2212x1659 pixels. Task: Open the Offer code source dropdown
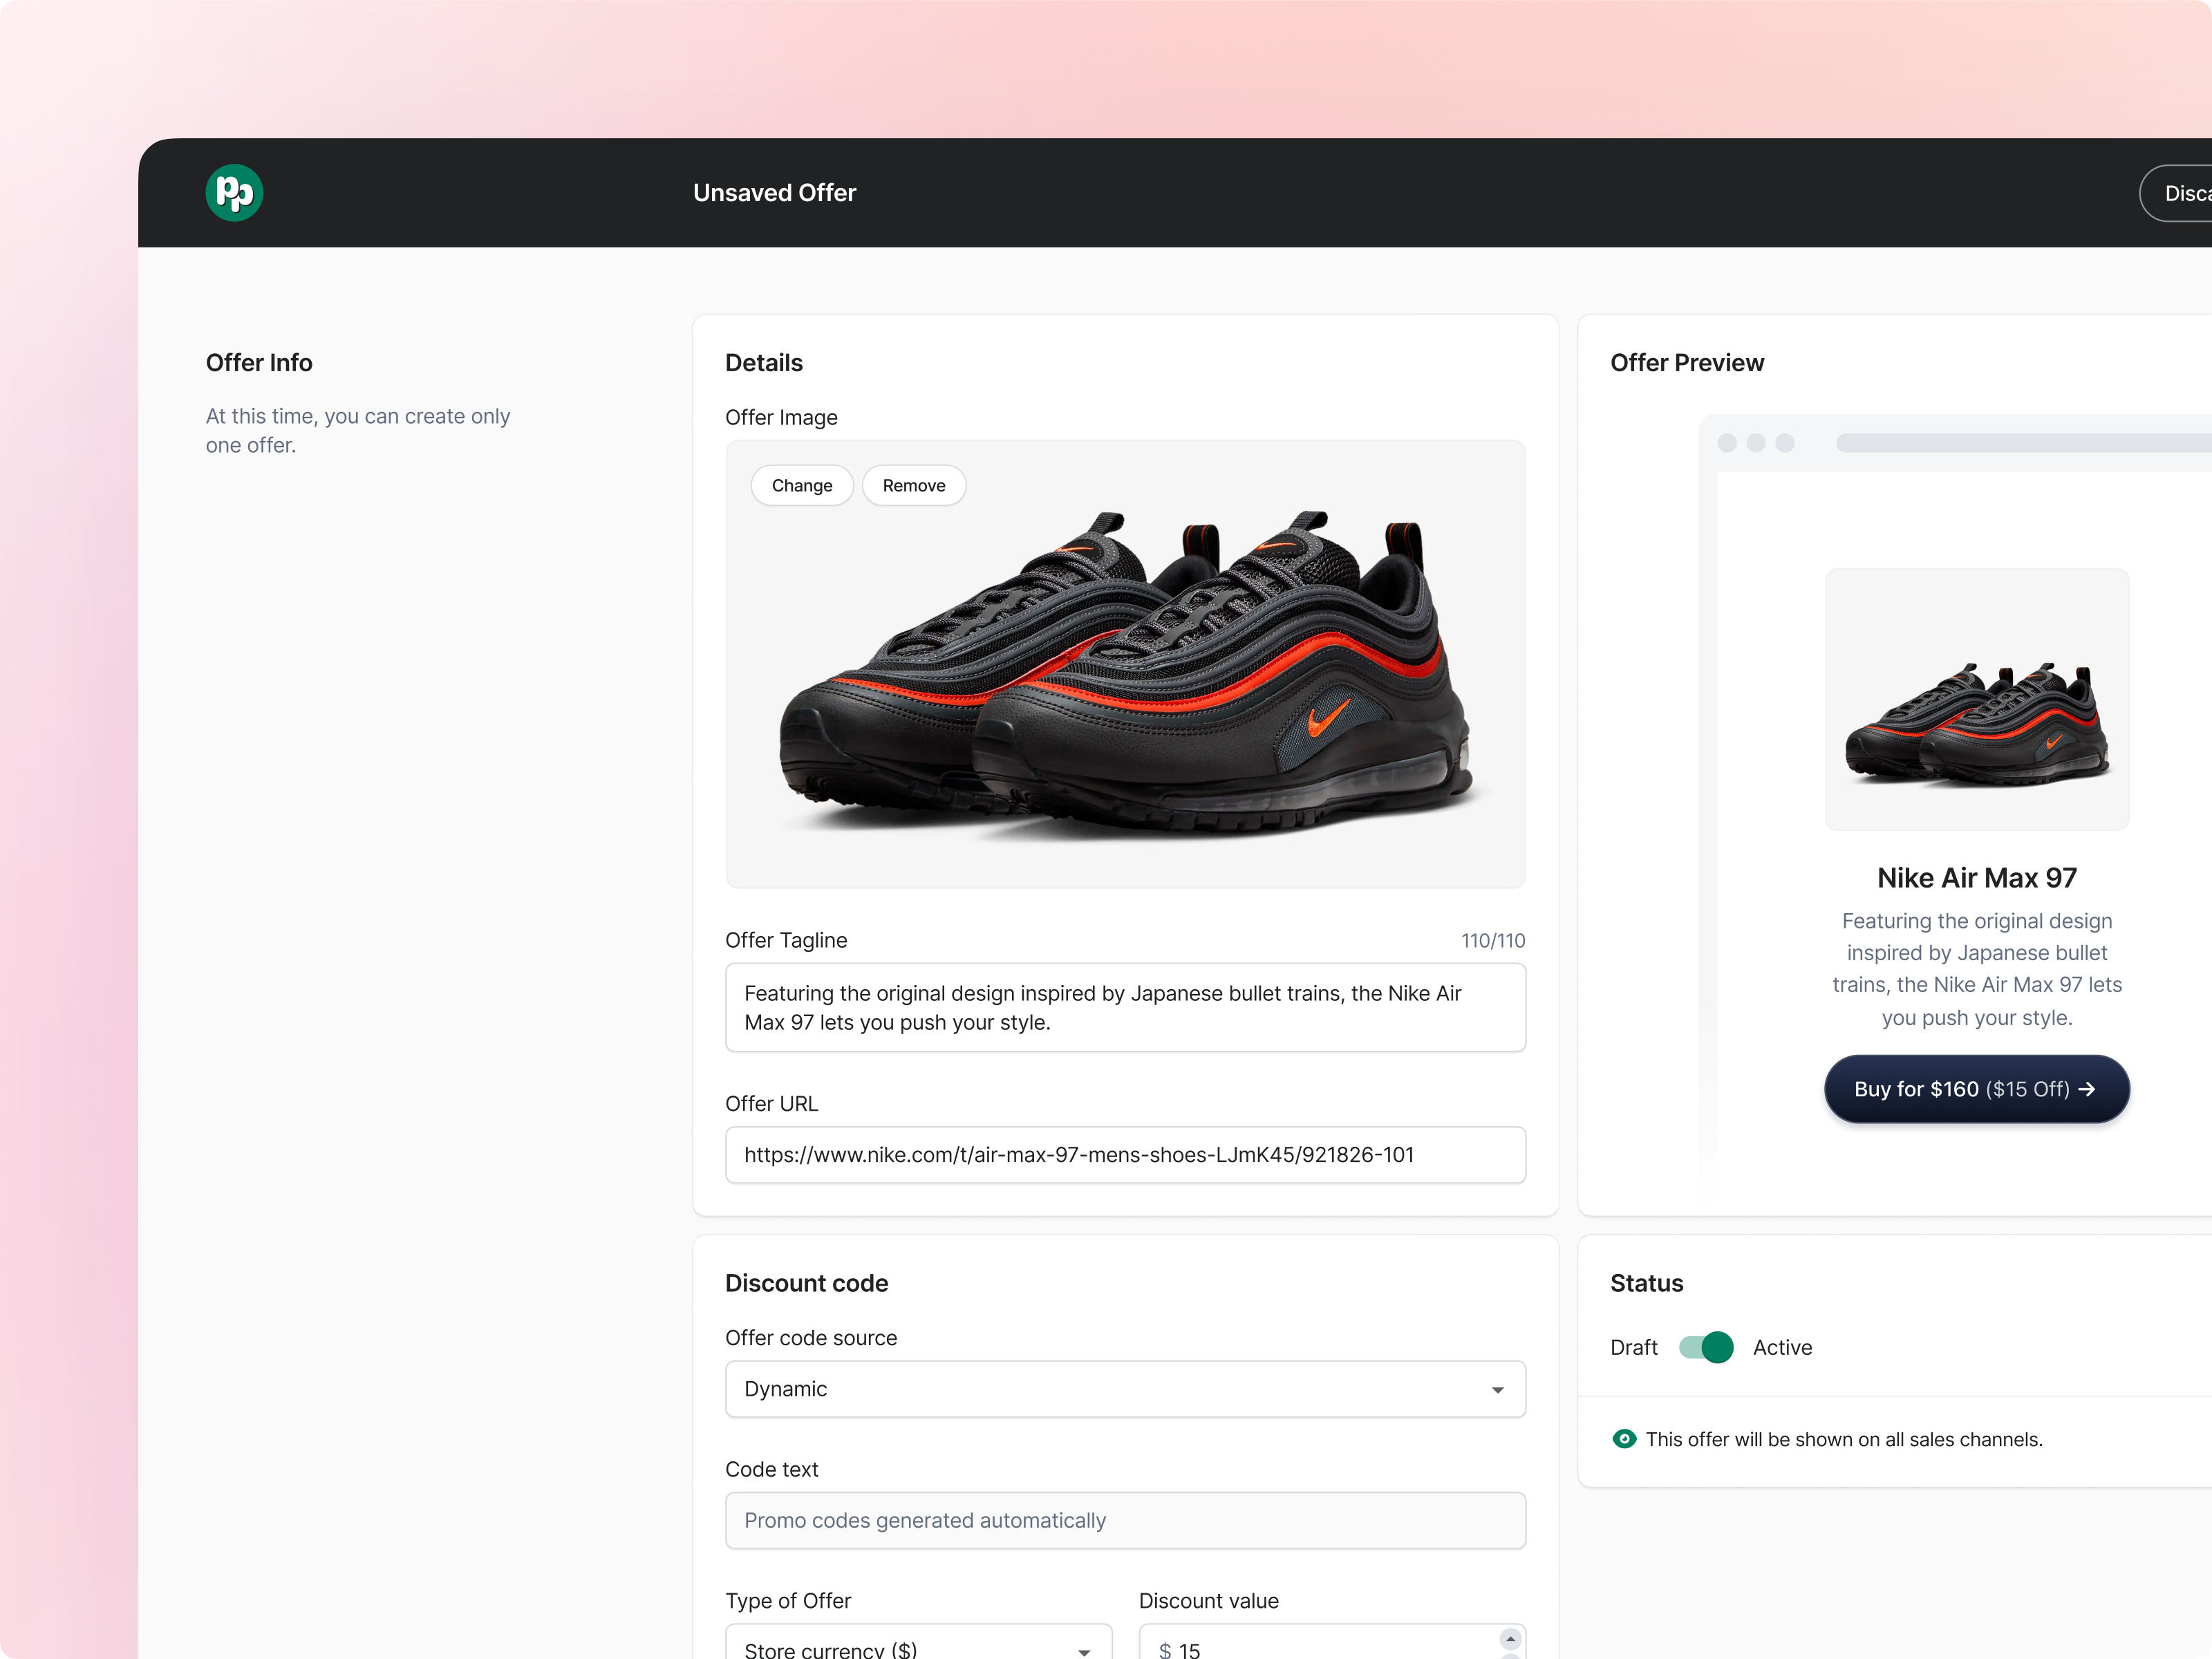tap(1124, 1389)
